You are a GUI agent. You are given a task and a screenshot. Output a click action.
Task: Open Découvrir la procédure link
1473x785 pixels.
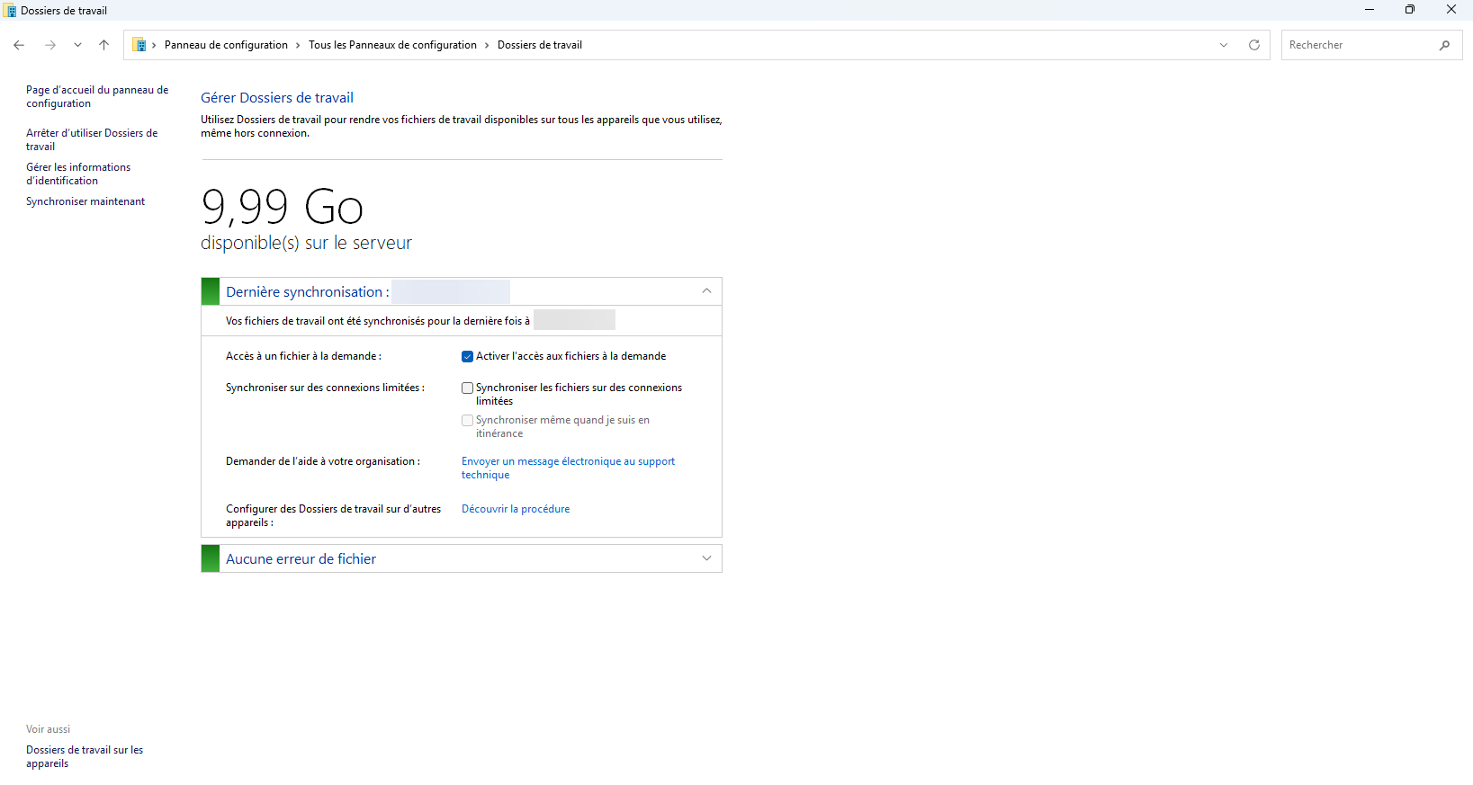(x=516, y=509)
